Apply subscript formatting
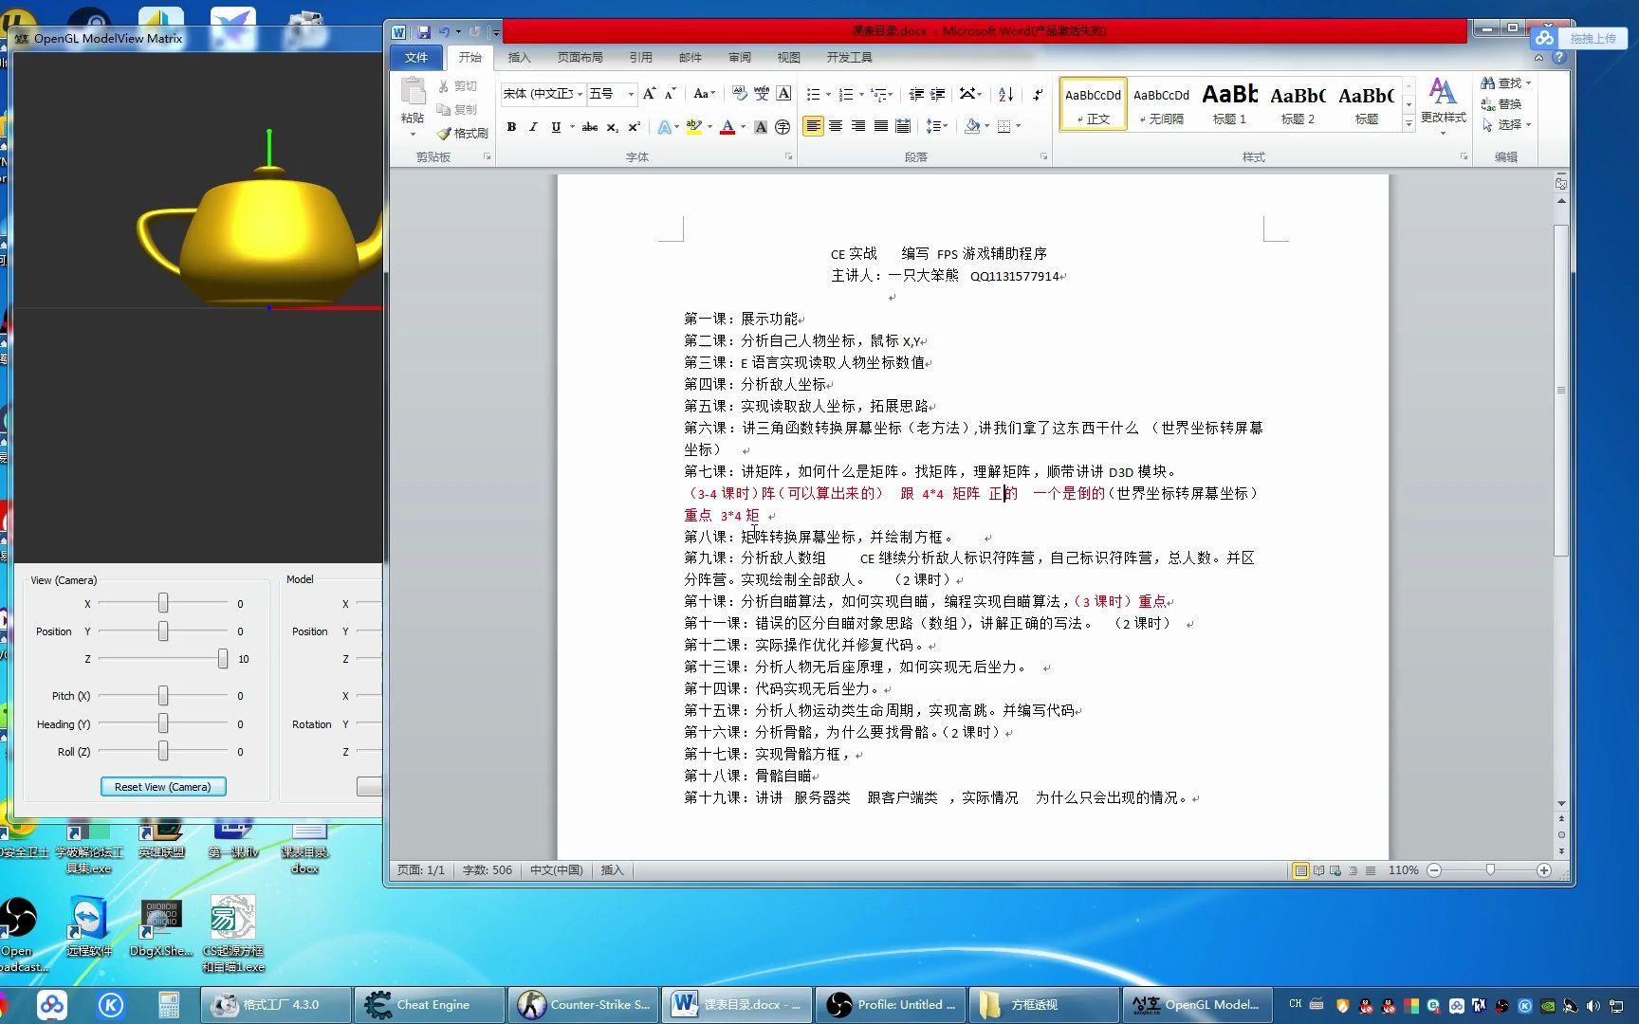 pyautogui.click(x=613, y=127)
